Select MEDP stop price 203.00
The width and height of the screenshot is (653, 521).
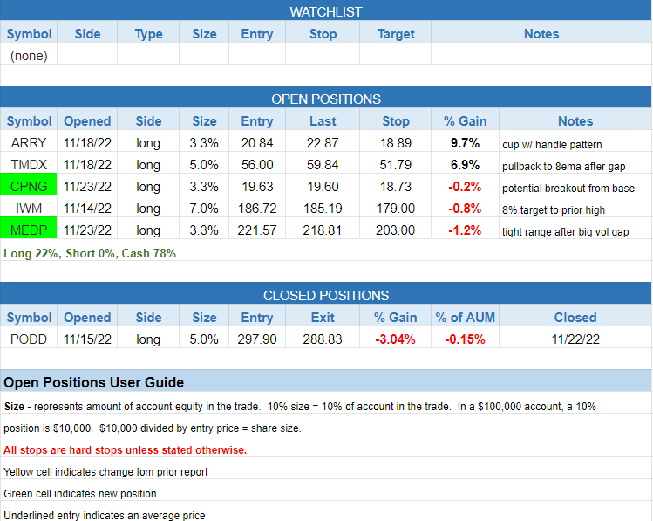point(395,230)
